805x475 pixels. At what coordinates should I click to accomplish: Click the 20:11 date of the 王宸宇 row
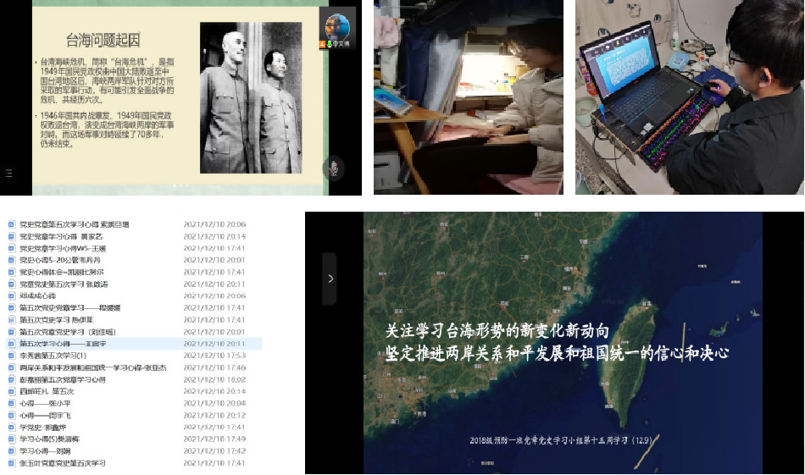pyautogui.click(x=214, y=344)
